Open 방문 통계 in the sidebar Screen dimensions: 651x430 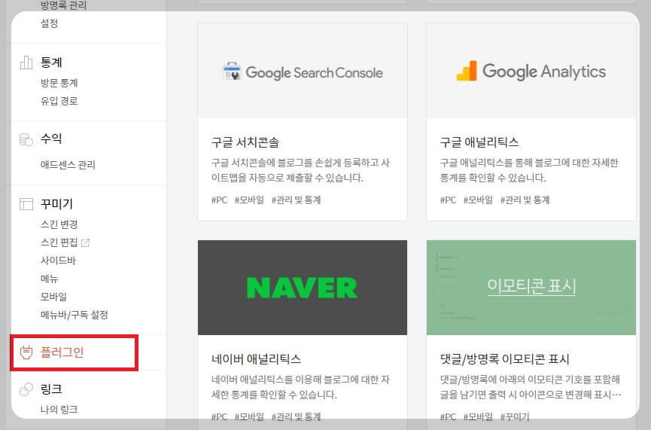(59, 83)
